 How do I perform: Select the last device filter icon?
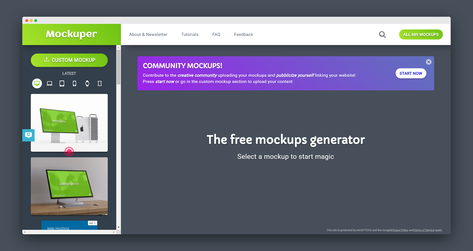(x=100, y=84)
